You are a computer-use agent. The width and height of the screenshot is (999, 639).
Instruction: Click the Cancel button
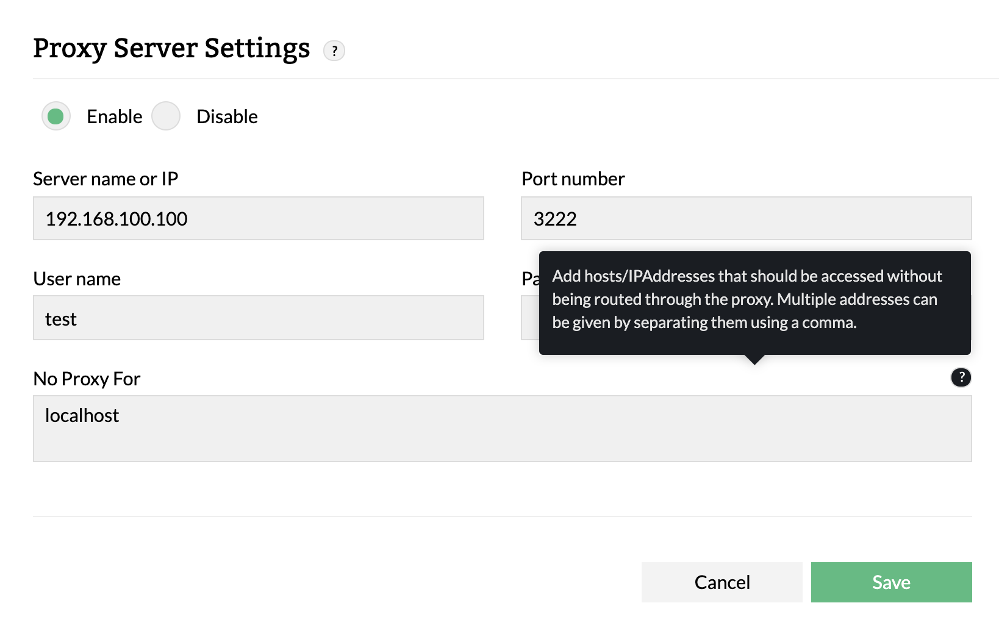pyautogui.click(x=721, y=582)
